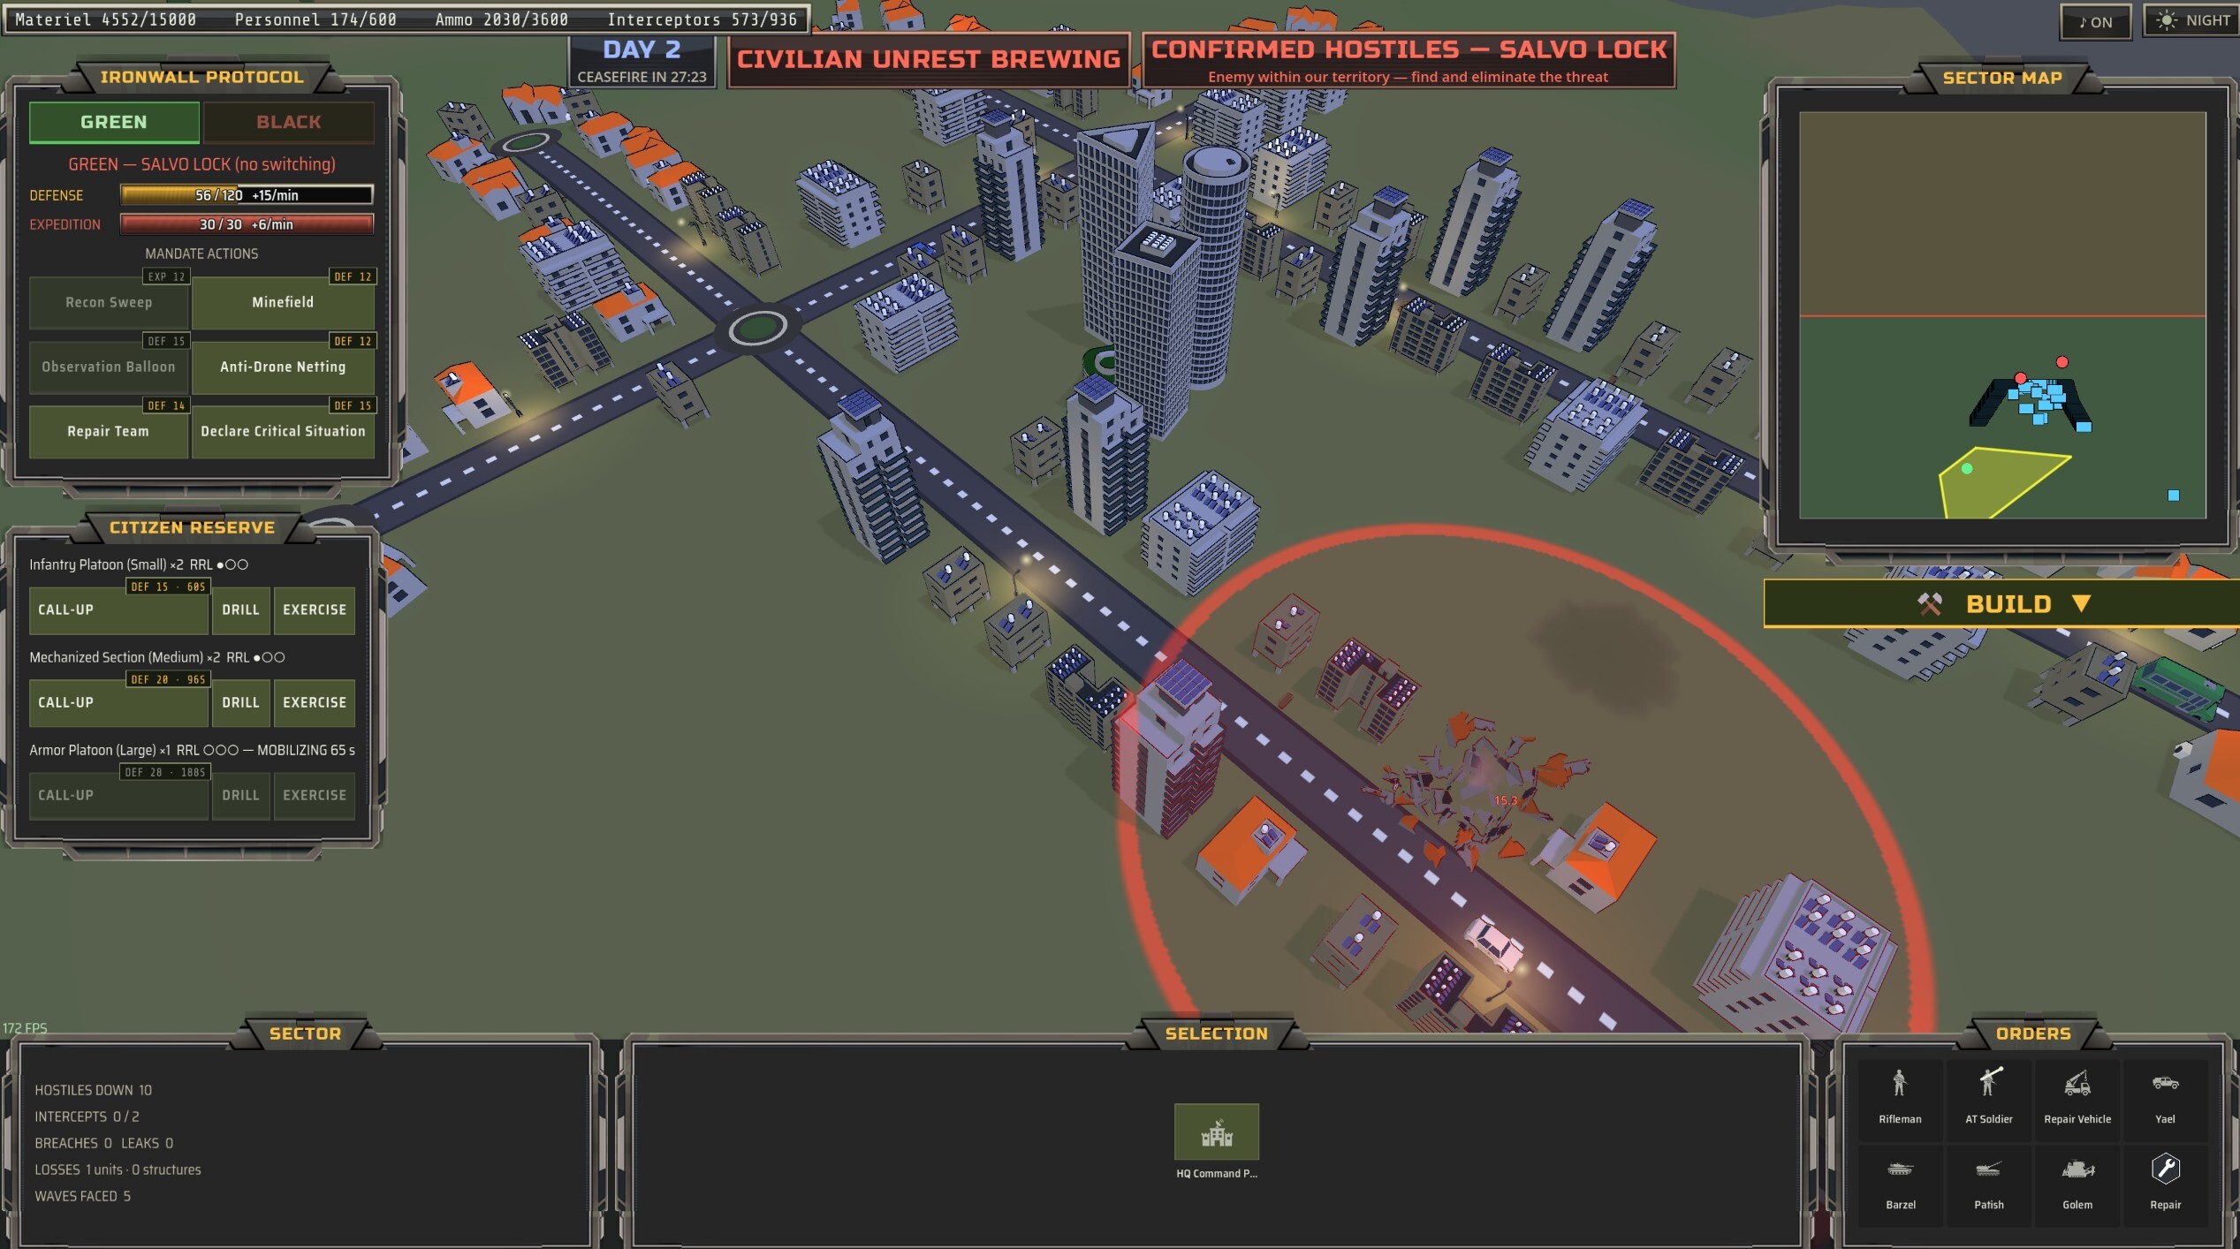Call up the Armor Platoon
Image resolution: width=2240 pixels, height=1249 pixels.
tap(118, 796)
